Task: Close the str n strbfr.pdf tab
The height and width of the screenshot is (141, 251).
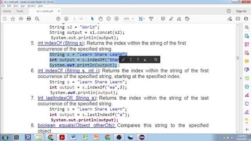Action: (59, 11)
